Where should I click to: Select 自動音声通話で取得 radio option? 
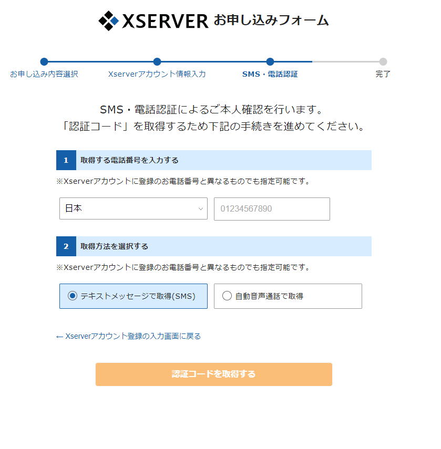click(x=288, y=296)
